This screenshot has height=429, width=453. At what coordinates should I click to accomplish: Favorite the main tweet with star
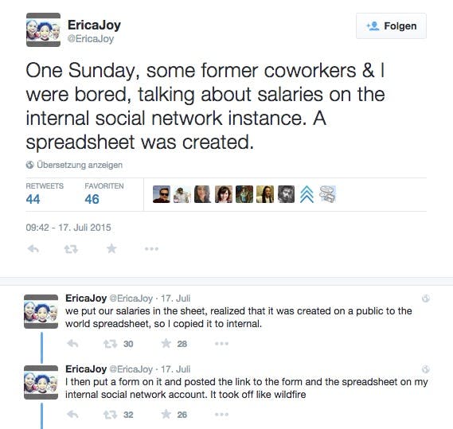pyautogui.click(x=111, y=248)
